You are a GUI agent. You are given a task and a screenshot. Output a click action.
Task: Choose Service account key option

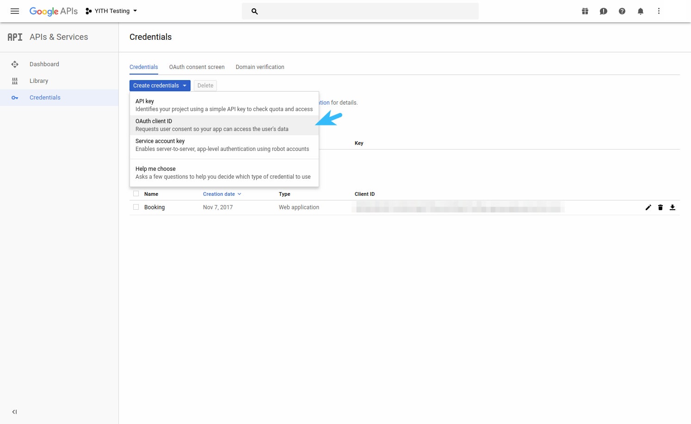click(224, 145)
